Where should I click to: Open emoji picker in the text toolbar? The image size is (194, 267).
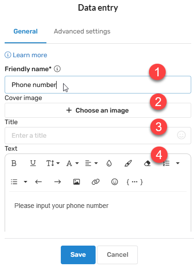tap(115, 182)
